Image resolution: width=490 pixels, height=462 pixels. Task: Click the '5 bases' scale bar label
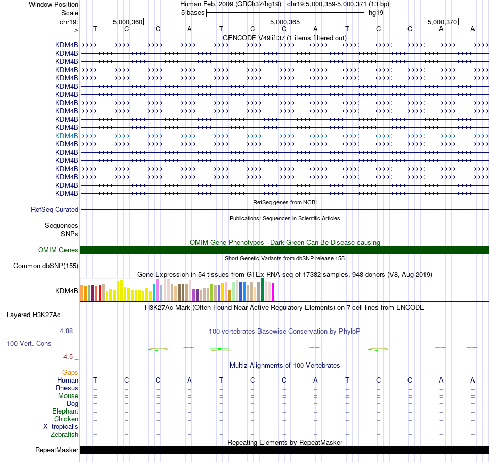point(192,13)
